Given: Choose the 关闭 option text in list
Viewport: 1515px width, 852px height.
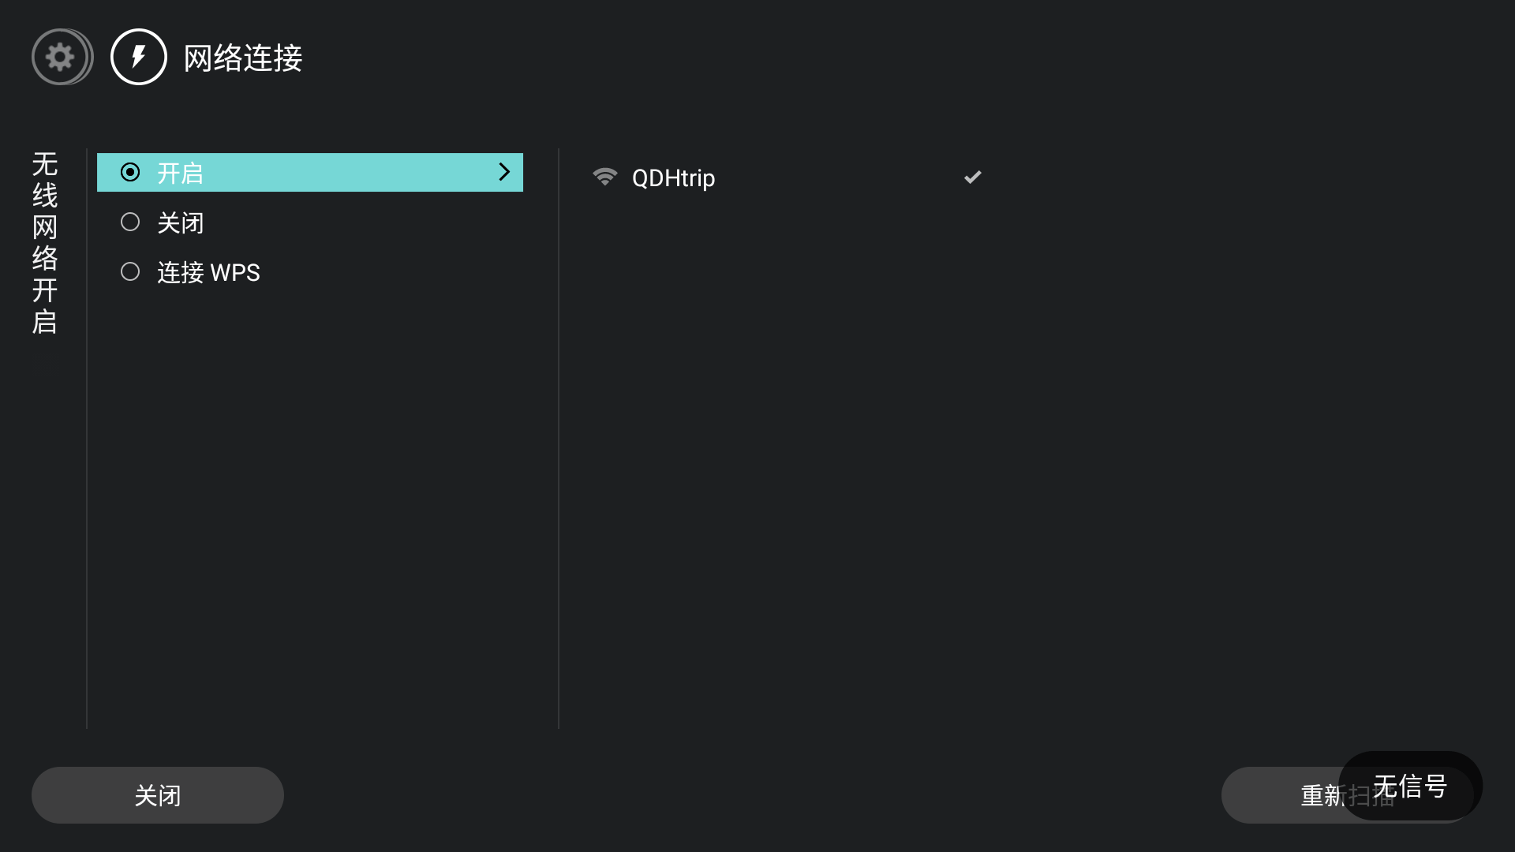Looking at the screenshot, I should [x=181, y=223].
